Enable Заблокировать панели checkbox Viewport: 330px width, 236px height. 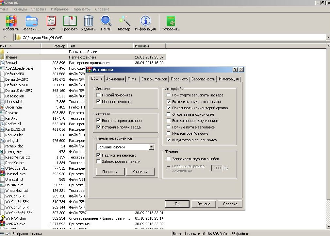[98, 161]
